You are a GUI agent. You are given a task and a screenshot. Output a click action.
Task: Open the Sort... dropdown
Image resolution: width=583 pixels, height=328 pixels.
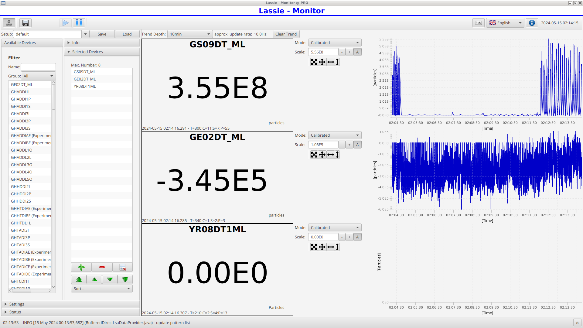102,289
